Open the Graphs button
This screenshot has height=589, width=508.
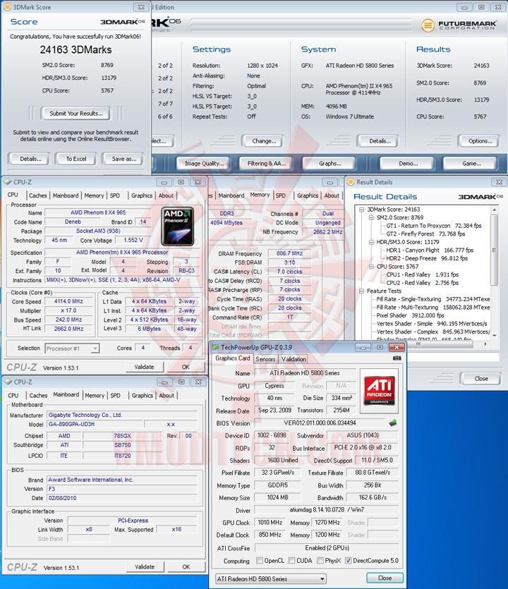pos(330,164)
